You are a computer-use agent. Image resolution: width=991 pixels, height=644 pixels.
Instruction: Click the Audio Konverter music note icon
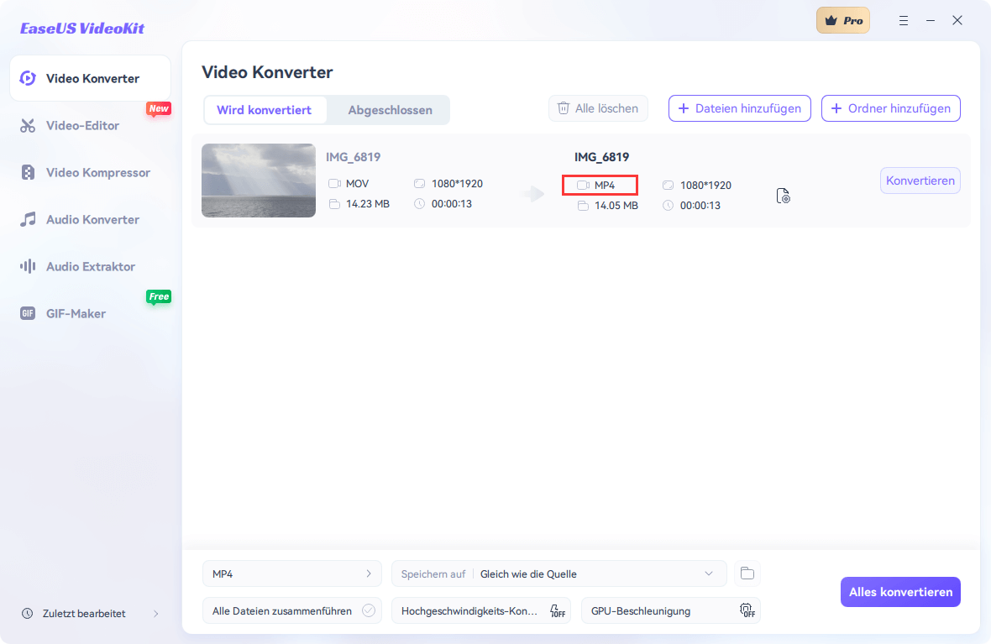click(x=28, y=220)
